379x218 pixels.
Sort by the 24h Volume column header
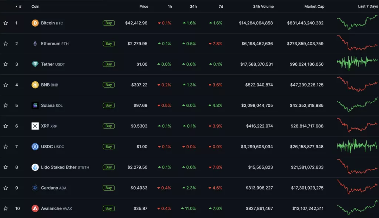[264, 7]
